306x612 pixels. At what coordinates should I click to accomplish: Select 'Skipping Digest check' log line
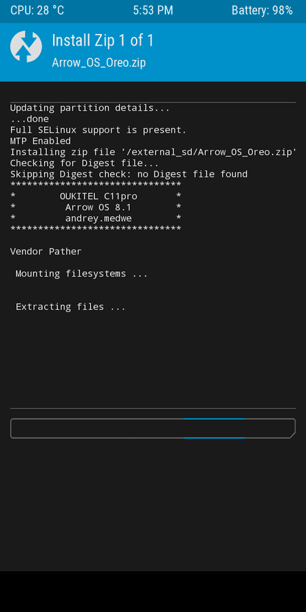click(x=129, y=173)
